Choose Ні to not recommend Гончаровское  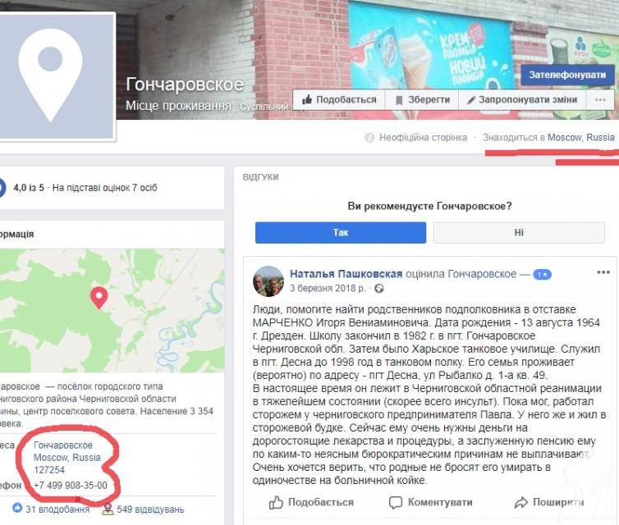(519, 232)
